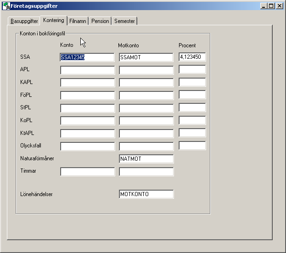Click the KAPL Motkonto input field

pyautogui.click(x=146, y=83)
